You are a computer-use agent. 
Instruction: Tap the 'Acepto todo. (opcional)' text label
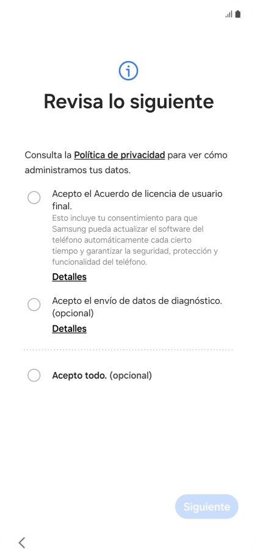tap(102, 376)
